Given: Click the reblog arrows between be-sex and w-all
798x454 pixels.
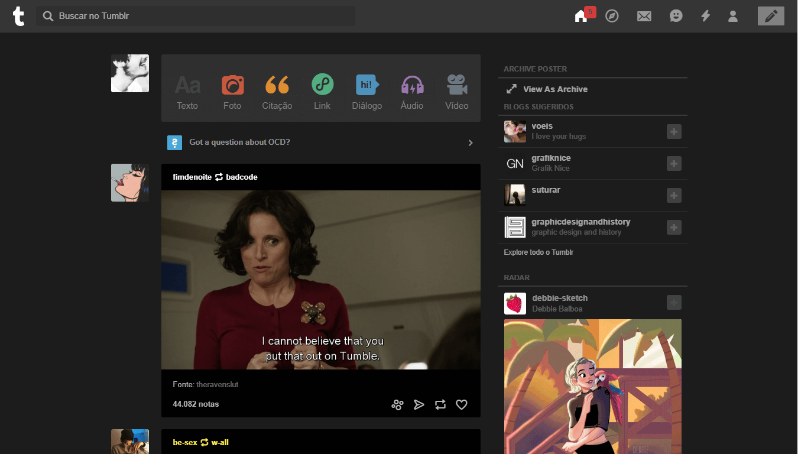Looking at the screenshot, I should point(205,442).
